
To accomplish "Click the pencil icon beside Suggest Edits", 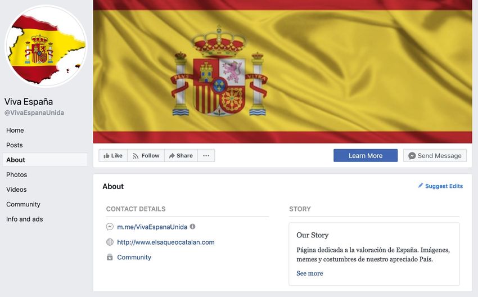I will 421,186.
